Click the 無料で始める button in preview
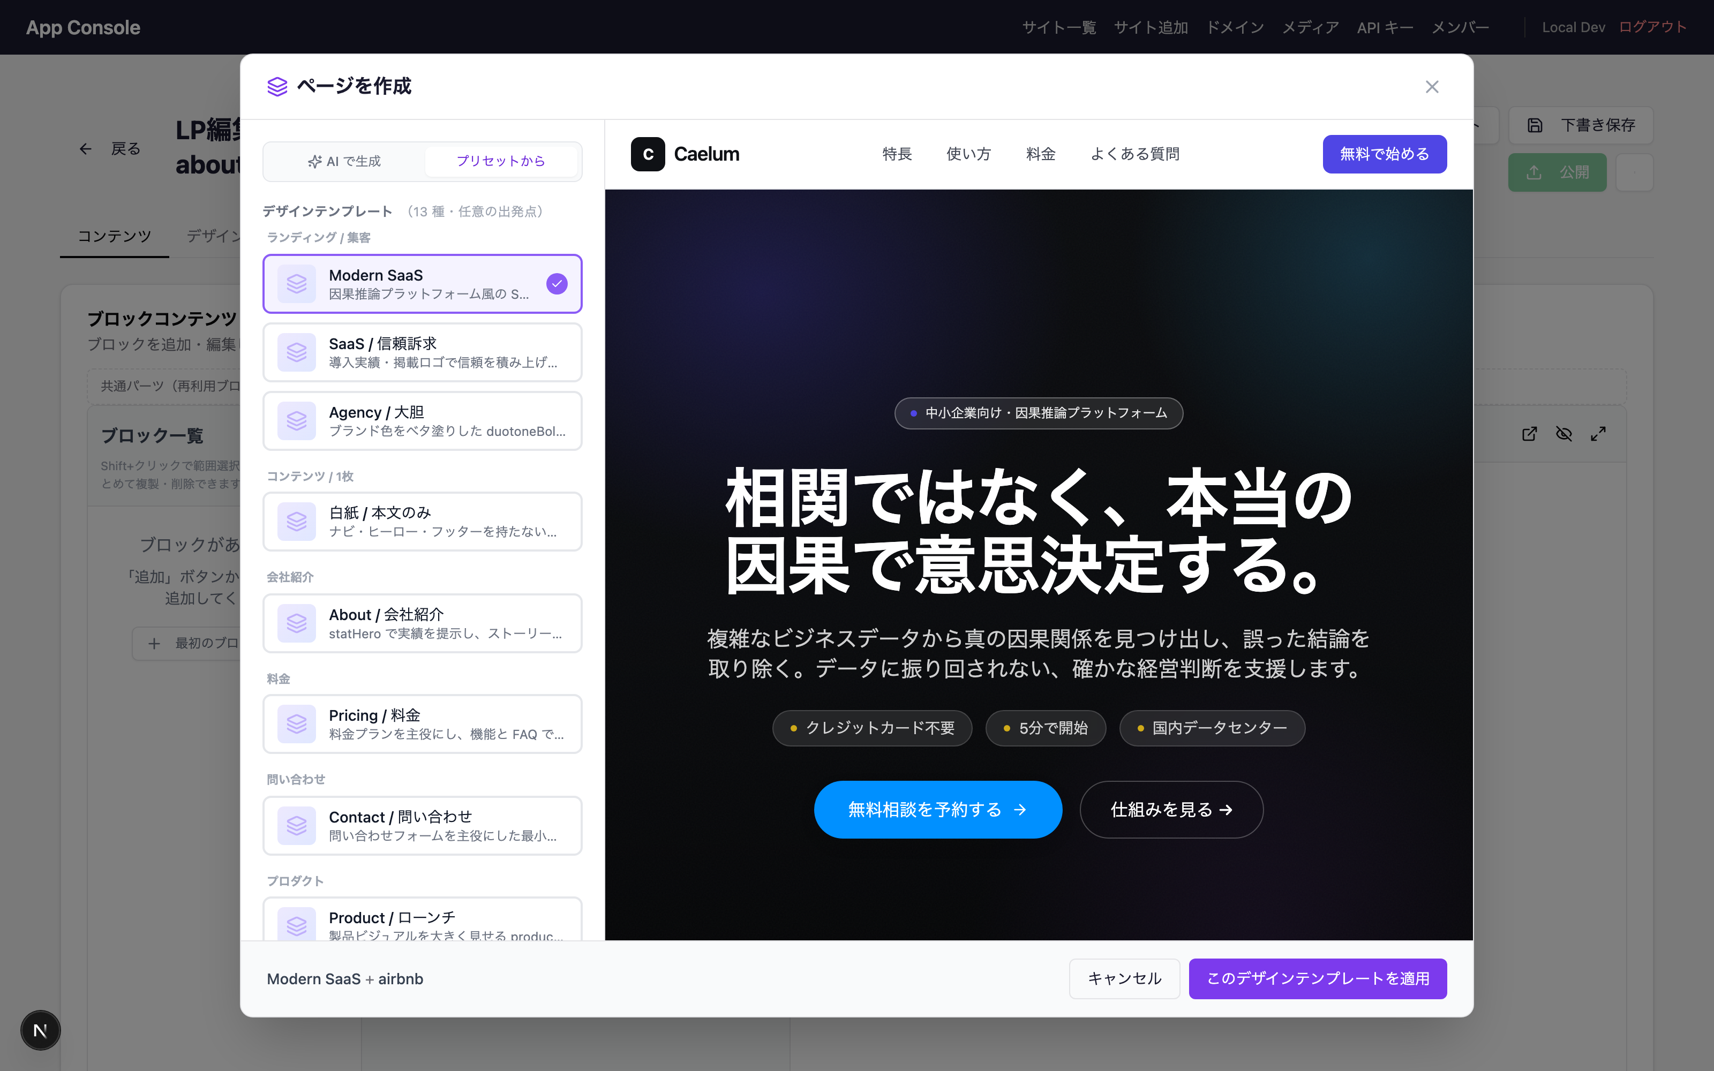Viewport: 1714px width, 1071px height. pos(1384,154)
